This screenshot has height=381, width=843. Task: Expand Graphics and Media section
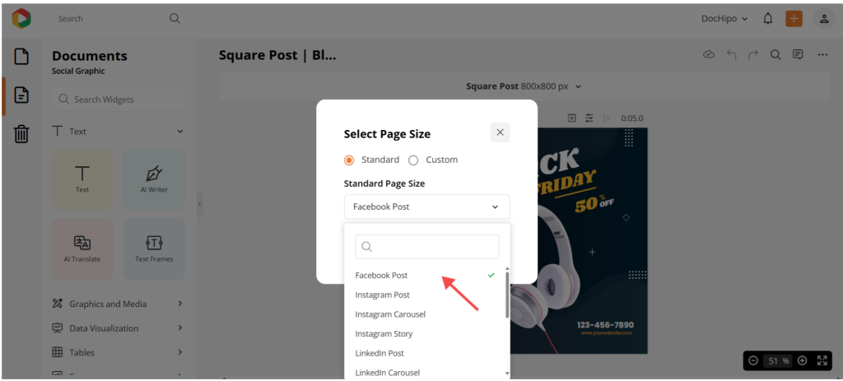118,304
